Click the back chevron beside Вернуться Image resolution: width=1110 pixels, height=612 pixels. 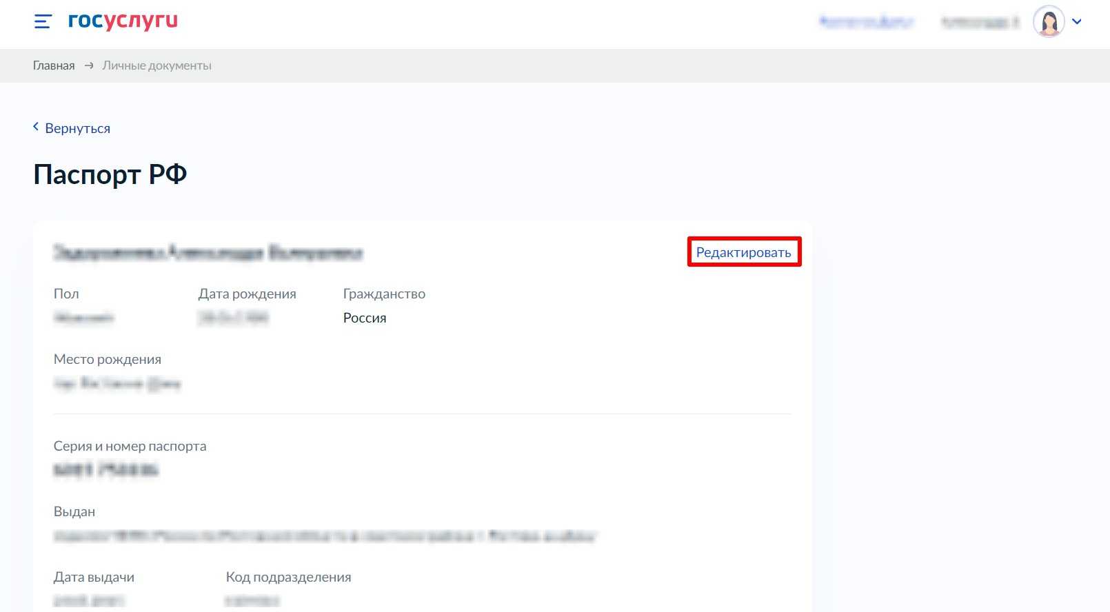(36, 127)
